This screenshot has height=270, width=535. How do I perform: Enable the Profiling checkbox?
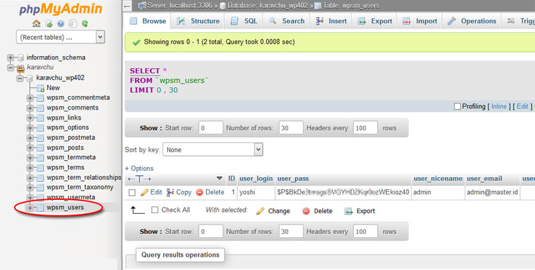click(457, 106)
